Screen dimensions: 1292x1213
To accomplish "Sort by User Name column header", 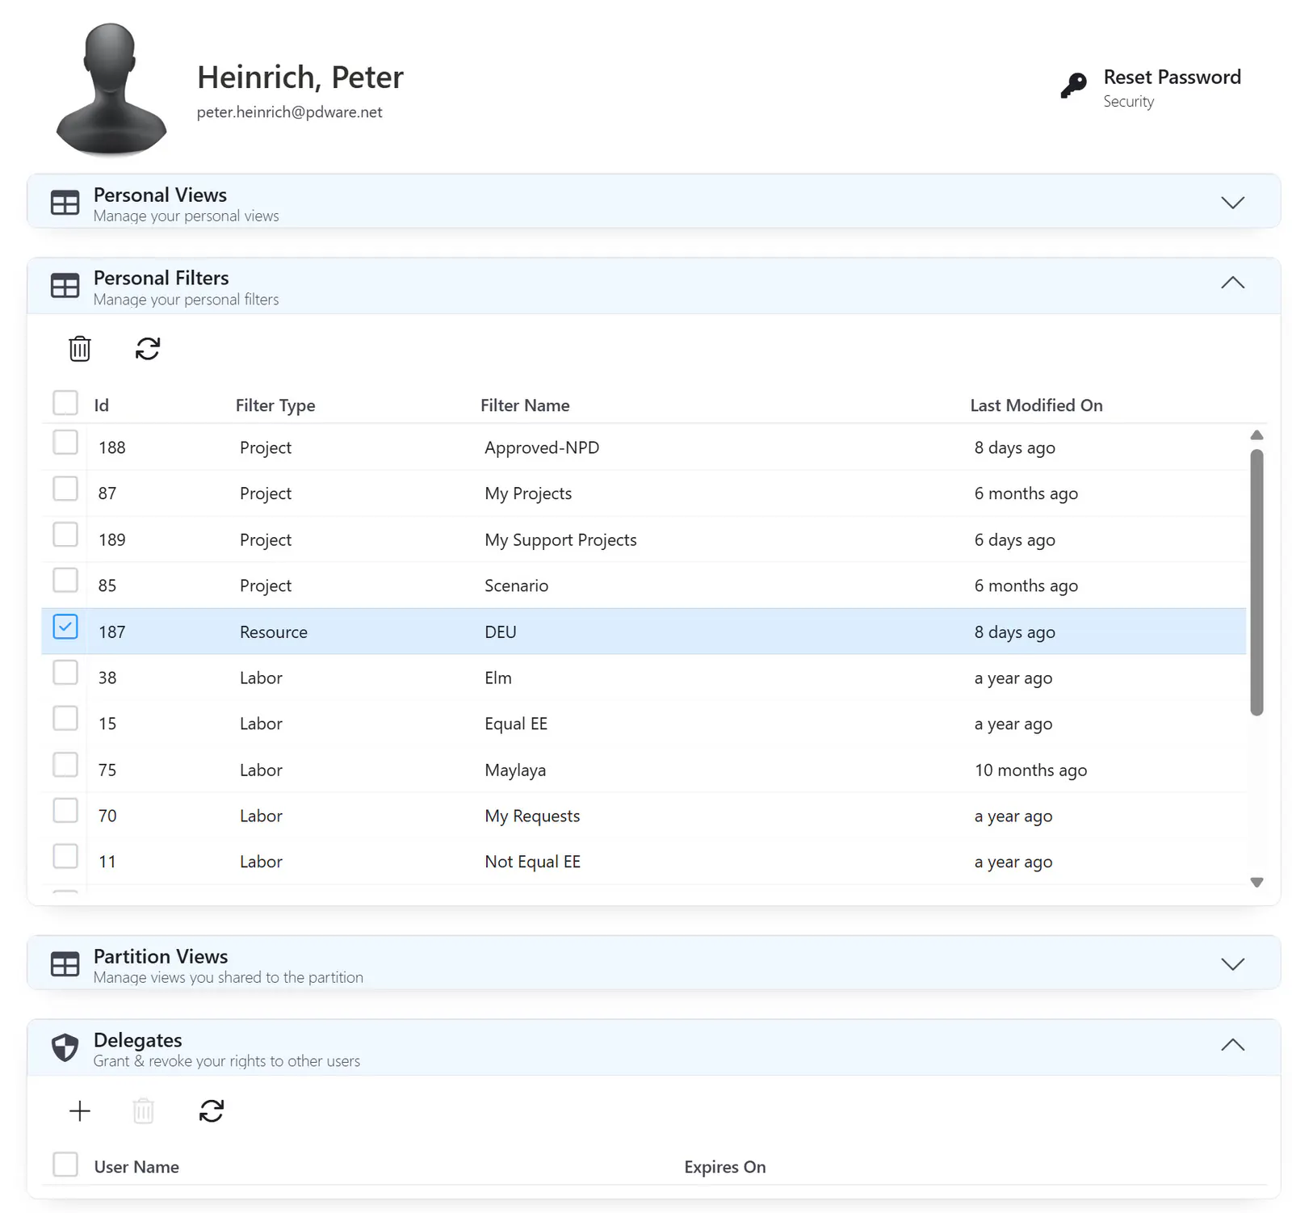I will [136, 1167].
